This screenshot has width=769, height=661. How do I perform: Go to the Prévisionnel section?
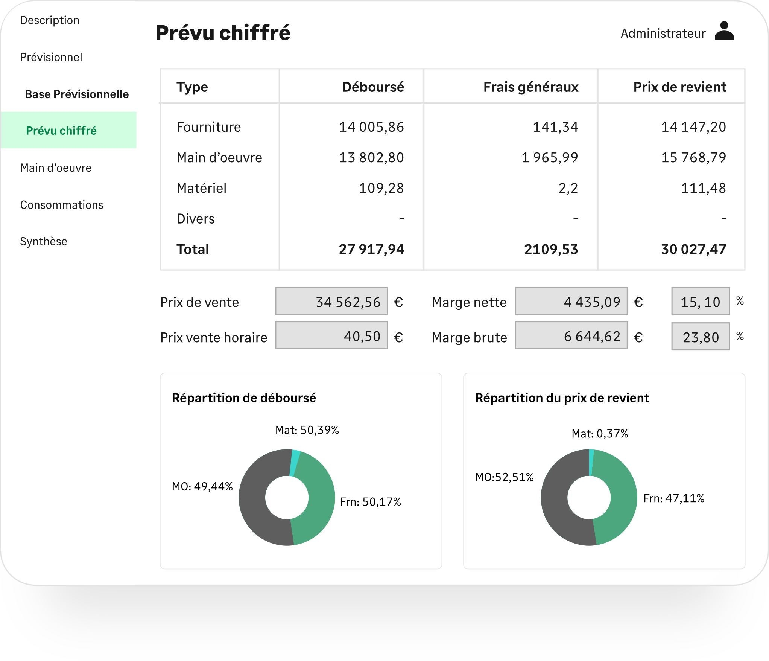[51, 57]
